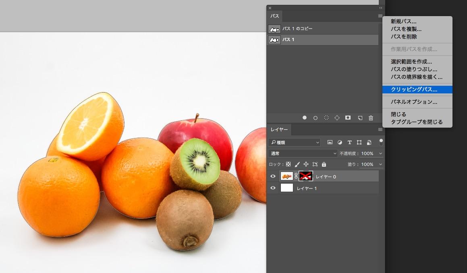Viewport: 467px width, 273px height.
Task: Select the レイヤー tab
Action: pyautogui.click(x=279, y=130)
